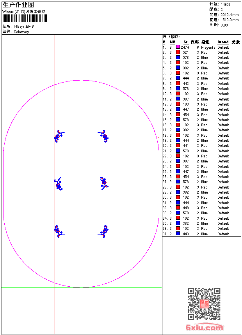Viewport: 242px width, 335px height.
Task: Open the 6xiu.com watermark link
Action: pos(205,328)
